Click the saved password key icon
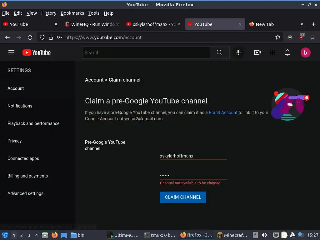This screenshot has height=240, width=320. pos(60,37)
